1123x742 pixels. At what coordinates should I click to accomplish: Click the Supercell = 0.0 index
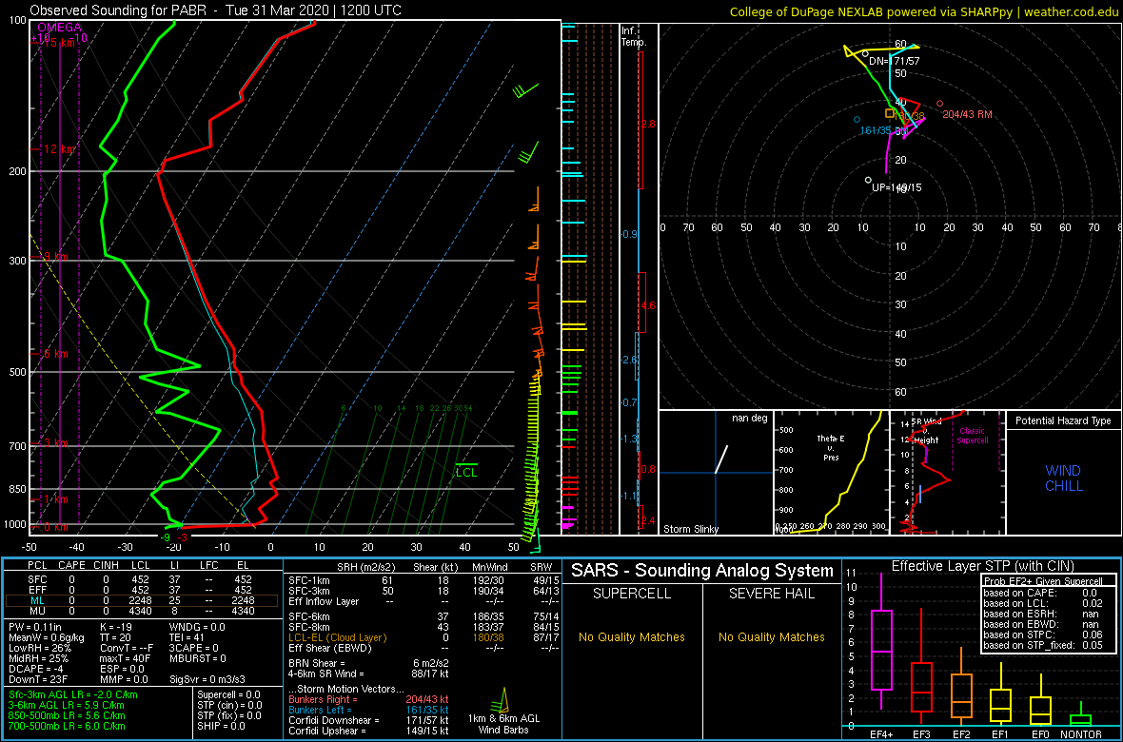coord(227,694)
